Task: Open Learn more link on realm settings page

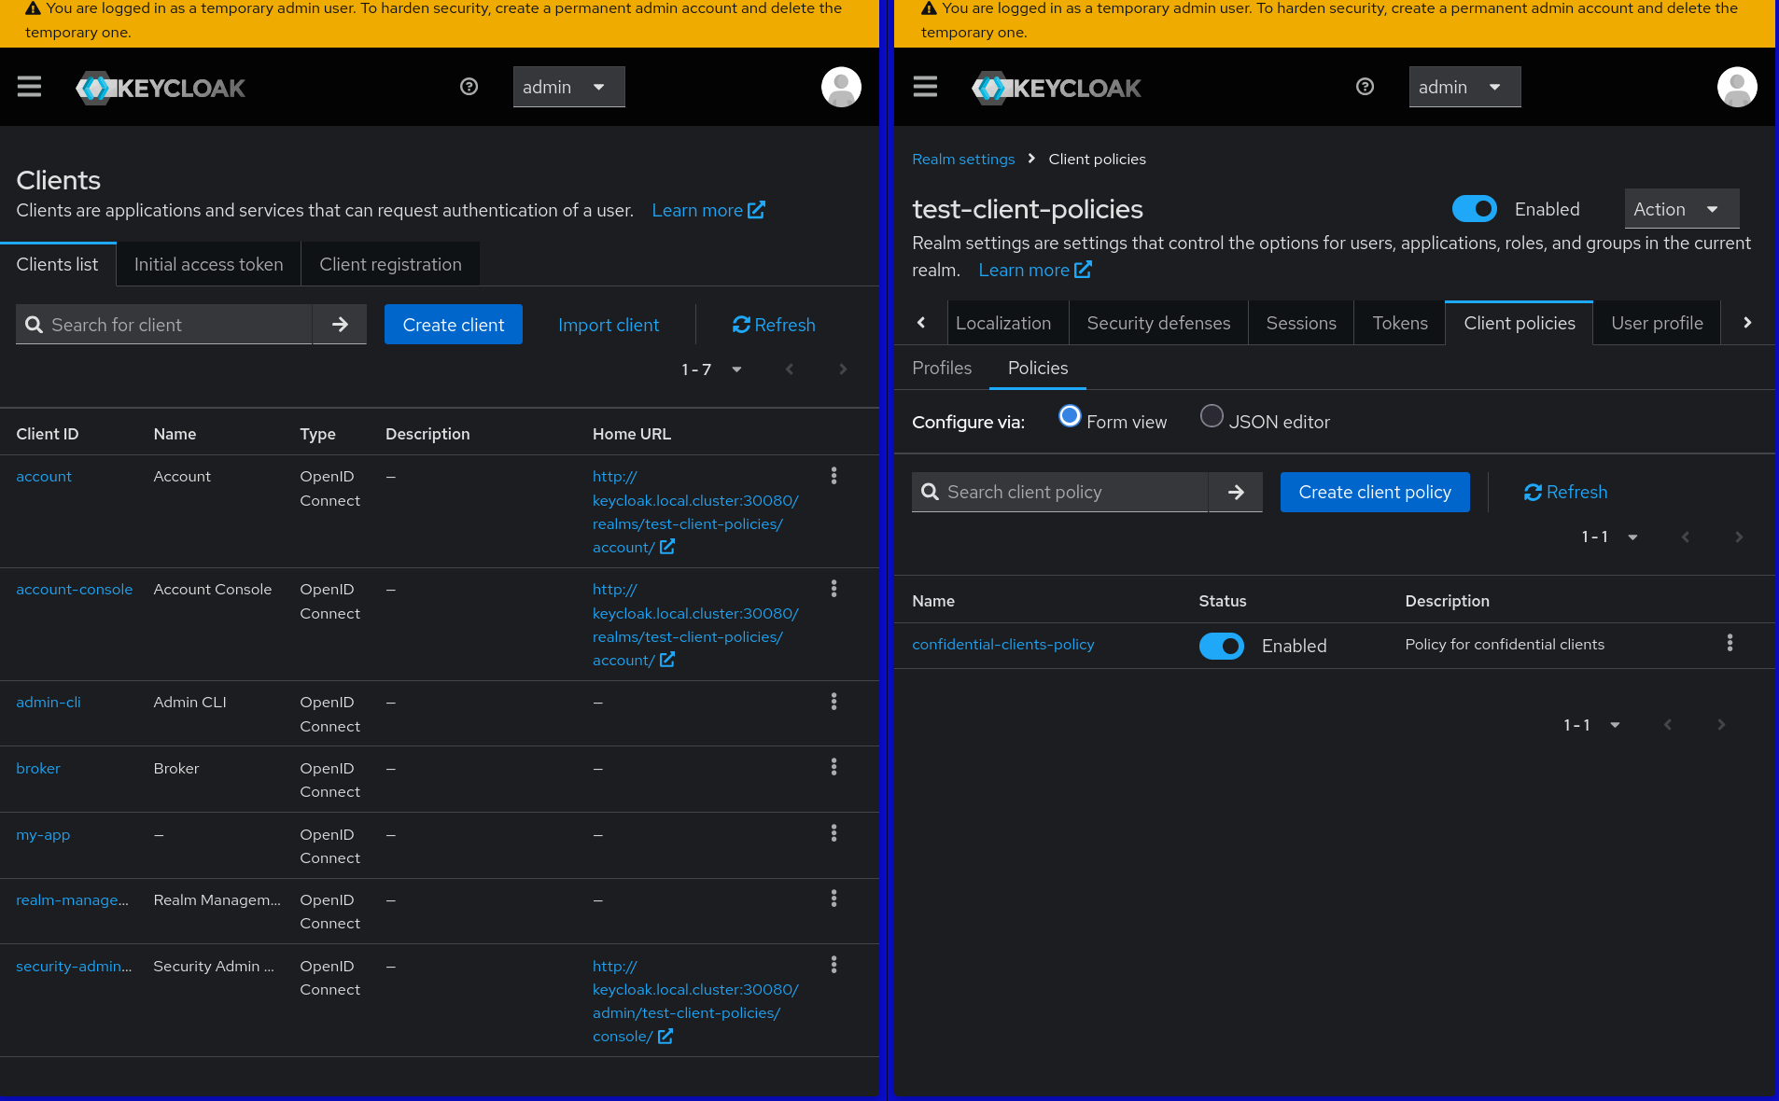Action: [x=1035, y=270]
